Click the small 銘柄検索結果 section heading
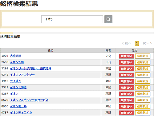The width and height of the screenshot is (154, 116). [x=10, y=37]
